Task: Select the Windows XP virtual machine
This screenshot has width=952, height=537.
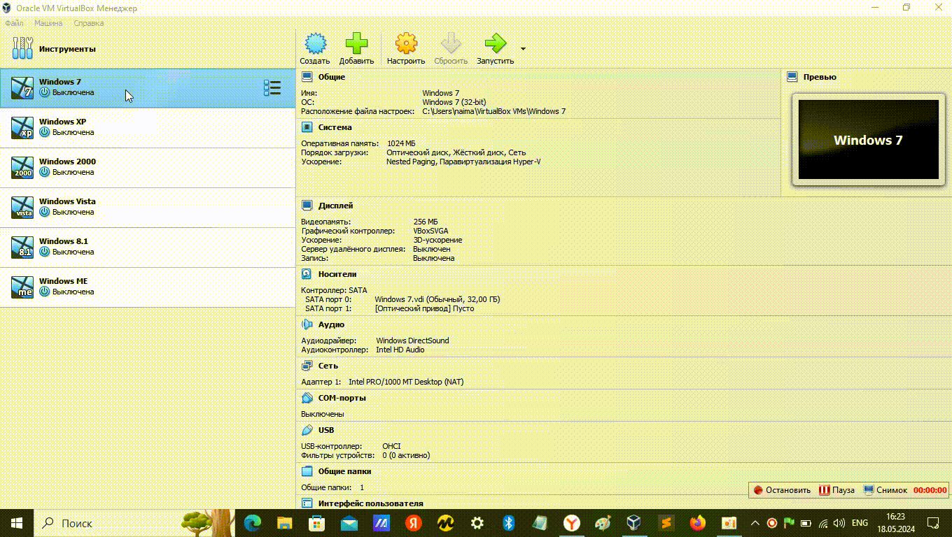Action: (x=148, y=128)
